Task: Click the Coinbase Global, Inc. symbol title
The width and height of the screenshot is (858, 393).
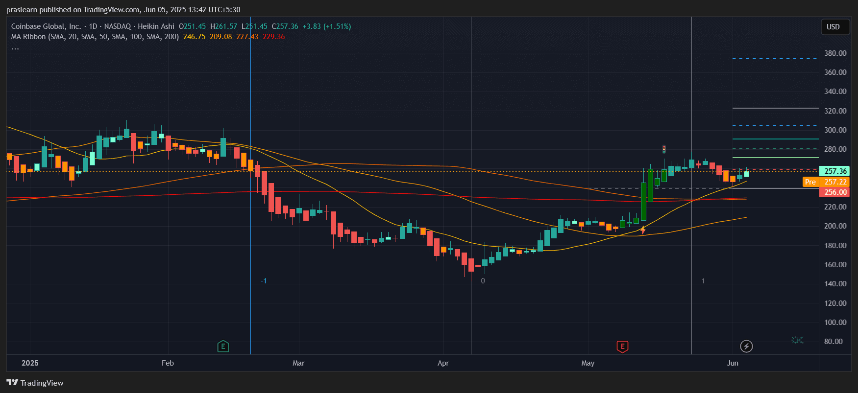Action: point(46,26)
